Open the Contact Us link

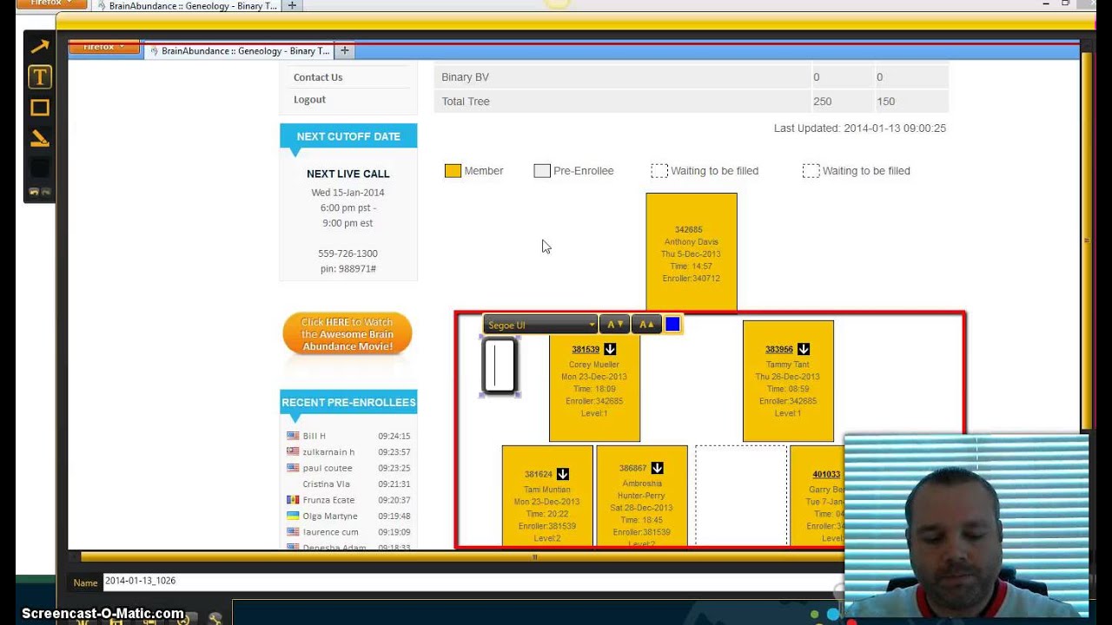tap(318, 77)
